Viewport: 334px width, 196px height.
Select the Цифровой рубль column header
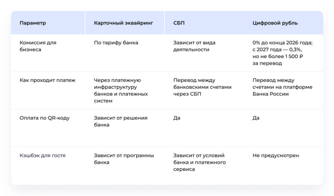pos(275,23)
